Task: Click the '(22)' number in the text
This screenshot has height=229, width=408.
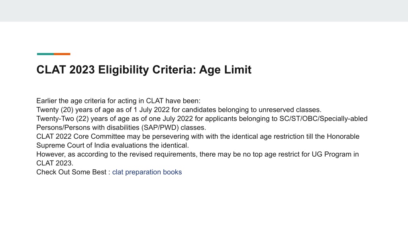Action: click(x=82, y=118)
